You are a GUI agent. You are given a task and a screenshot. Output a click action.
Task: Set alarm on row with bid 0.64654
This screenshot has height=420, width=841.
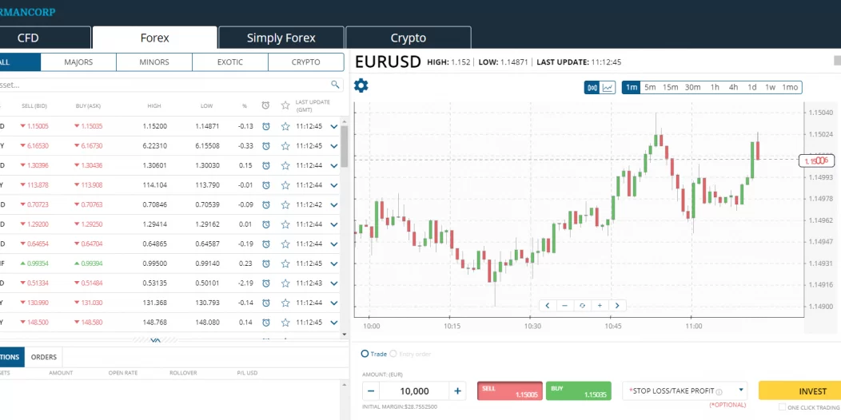coord(266,244)
